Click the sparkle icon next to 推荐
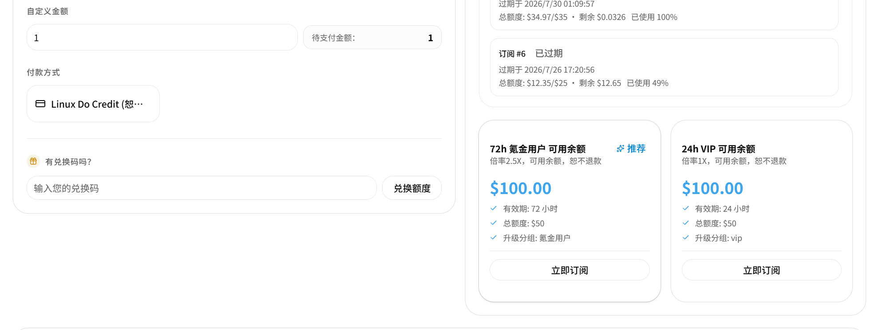 [x=620, y=148]
